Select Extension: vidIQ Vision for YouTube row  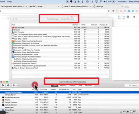[60, 50]
